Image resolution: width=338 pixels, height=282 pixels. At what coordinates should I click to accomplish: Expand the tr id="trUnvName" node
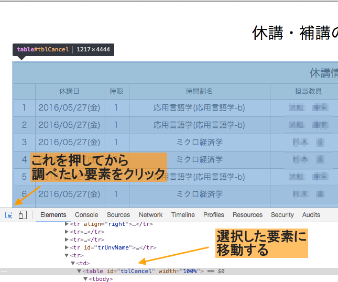point(67,247)
